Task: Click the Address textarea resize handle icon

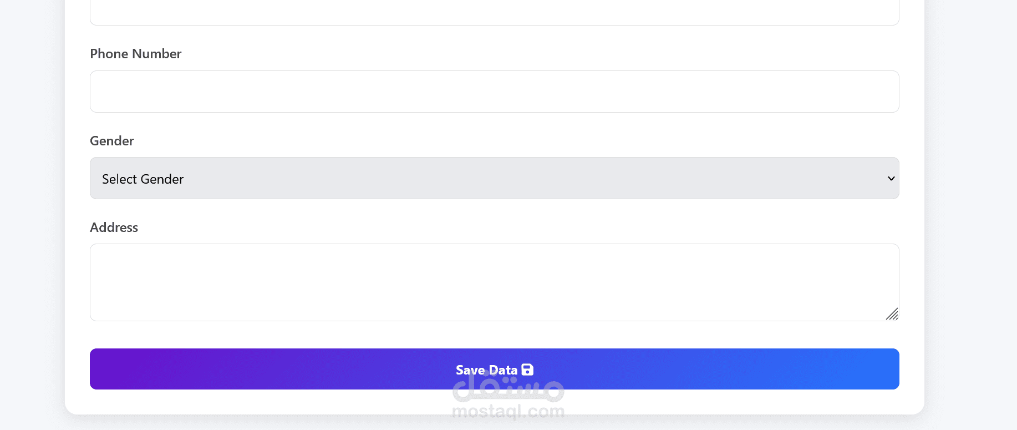Action: pos(892,314)
